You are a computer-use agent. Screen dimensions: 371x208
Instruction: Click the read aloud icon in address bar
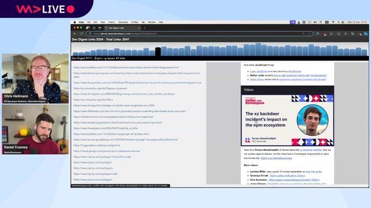[x=303, y=34]
